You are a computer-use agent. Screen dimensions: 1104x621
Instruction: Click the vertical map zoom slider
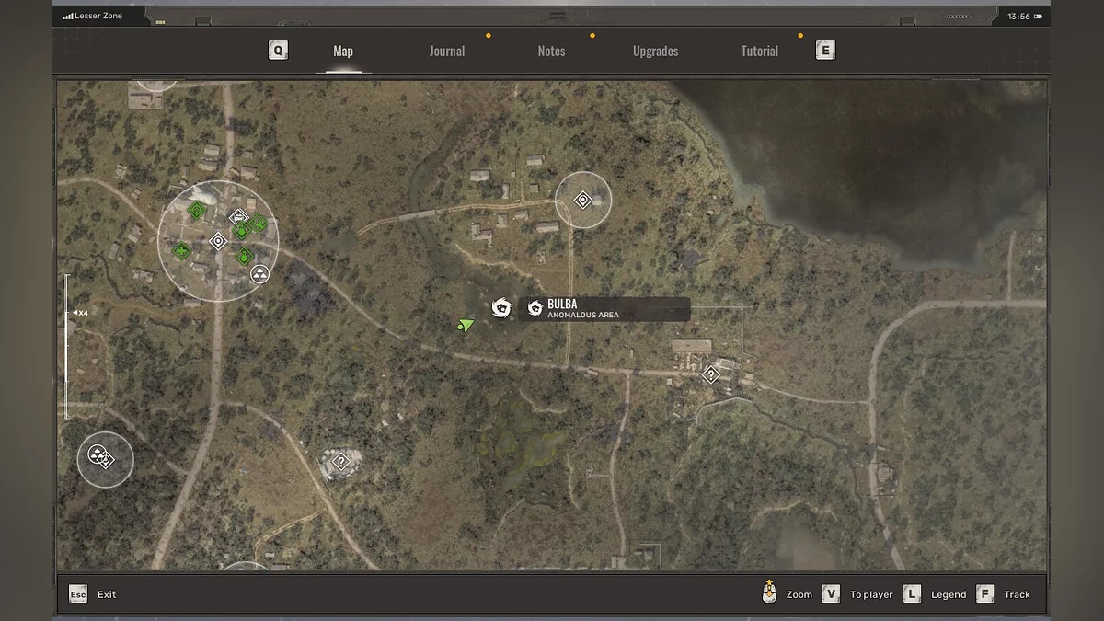(x=66, y=346)
